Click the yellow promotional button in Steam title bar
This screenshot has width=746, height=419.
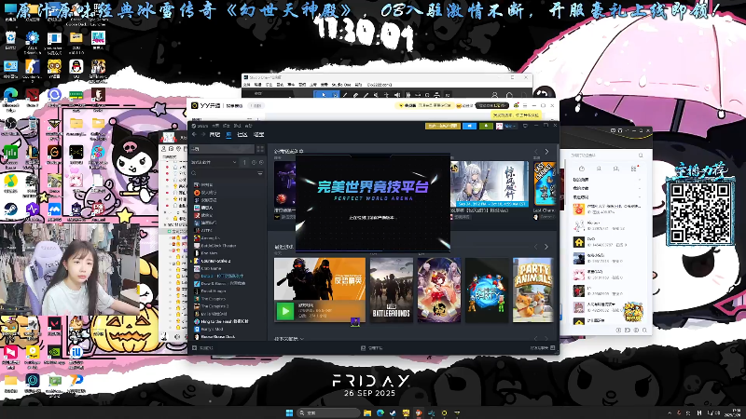pyautogui.click(x=442, y=126)
